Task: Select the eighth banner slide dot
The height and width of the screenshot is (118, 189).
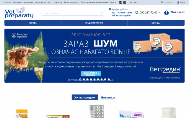Action: (105, 79)
